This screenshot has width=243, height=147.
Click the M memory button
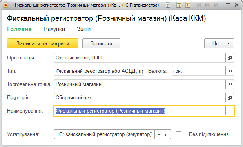point(199,5)
